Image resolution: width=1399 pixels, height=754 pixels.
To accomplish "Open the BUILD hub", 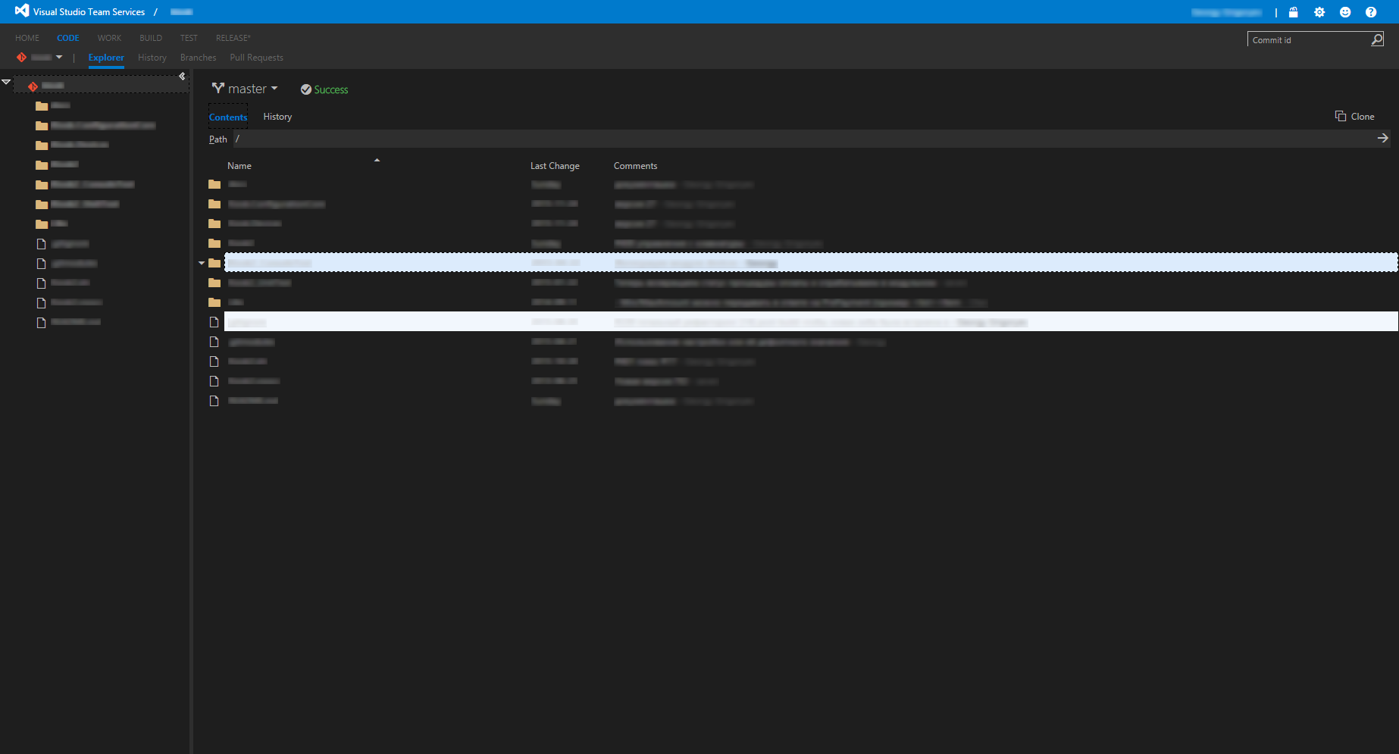I will pyautogui.click(x=151, y=38).
